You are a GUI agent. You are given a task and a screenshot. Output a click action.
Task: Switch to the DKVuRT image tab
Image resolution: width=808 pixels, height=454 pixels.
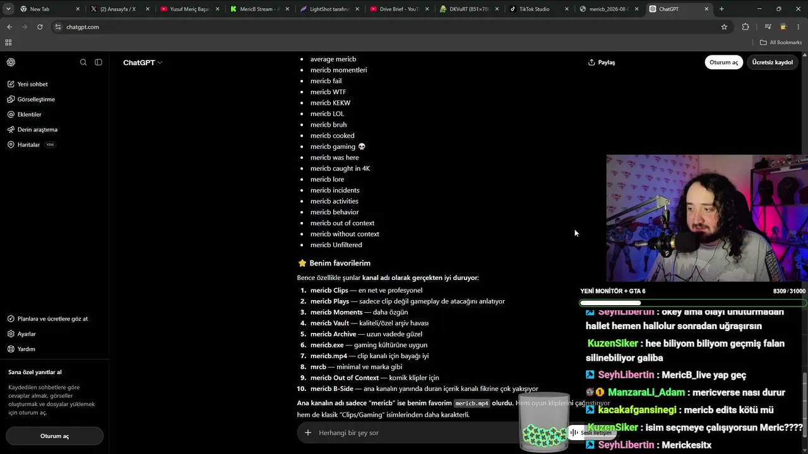[x=468, y=9]
